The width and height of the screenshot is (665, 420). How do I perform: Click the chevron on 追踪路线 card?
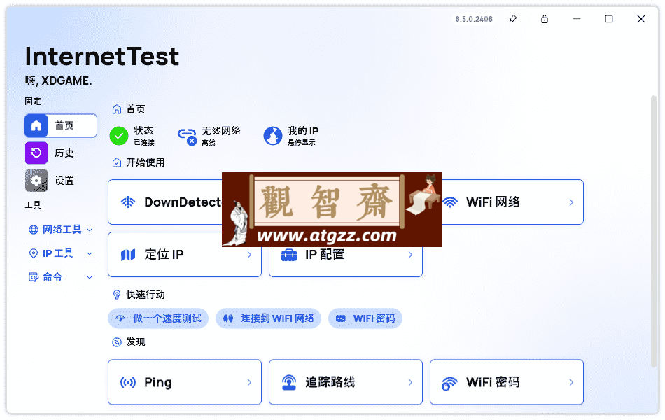click(410, 383)
